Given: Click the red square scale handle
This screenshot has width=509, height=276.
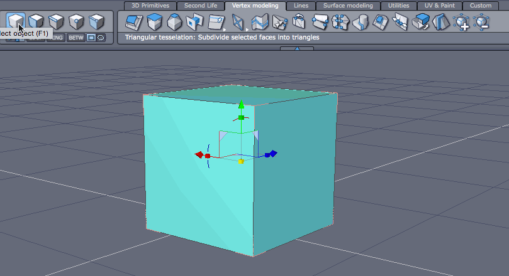Looking at the screenshot, I should pyautogui.click(x=208, y=156).
